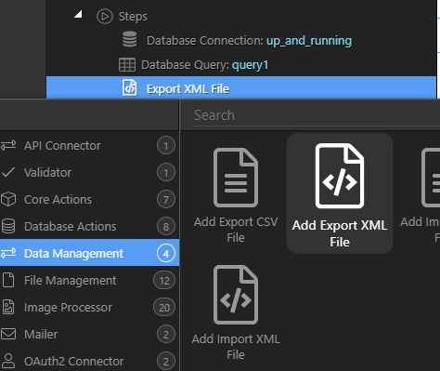The image size is (440, 371).
Task: Open the Core Actions category
Action: click(x=89, y=199)
